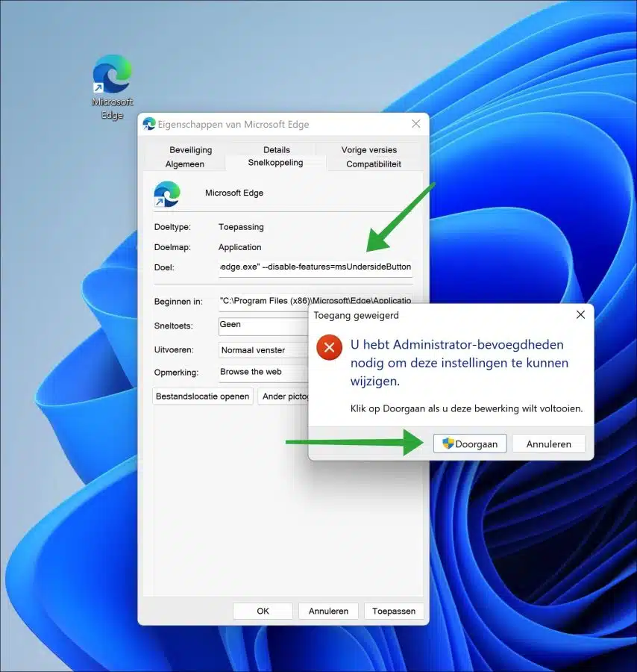Viewport: 637px width, 672px height.
Task: Click Annuleren in the properties window
Action: tap(328, 611)
